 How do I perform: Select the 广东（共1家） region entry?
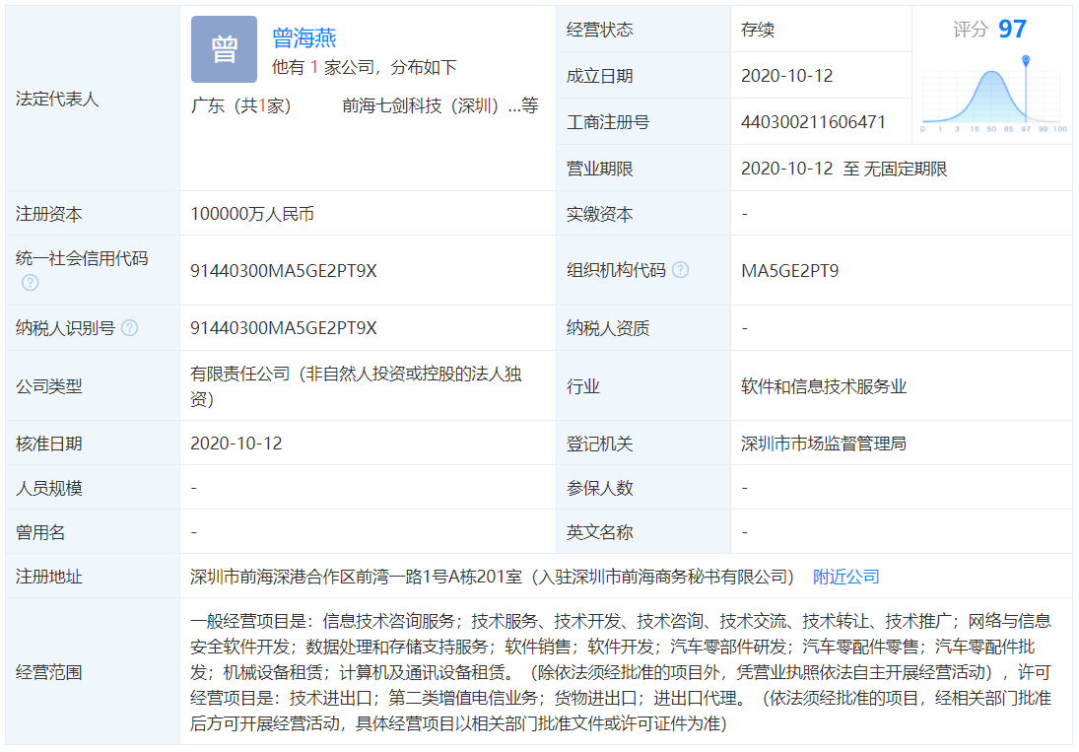241,106
